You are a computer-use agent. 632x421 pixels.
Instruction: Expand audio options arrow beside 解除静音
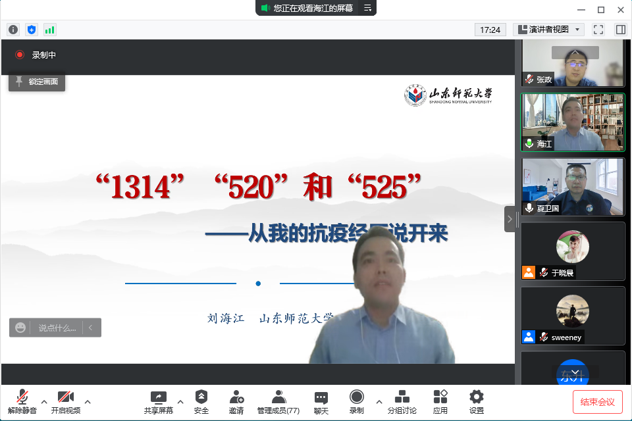[x=44, y=401]
